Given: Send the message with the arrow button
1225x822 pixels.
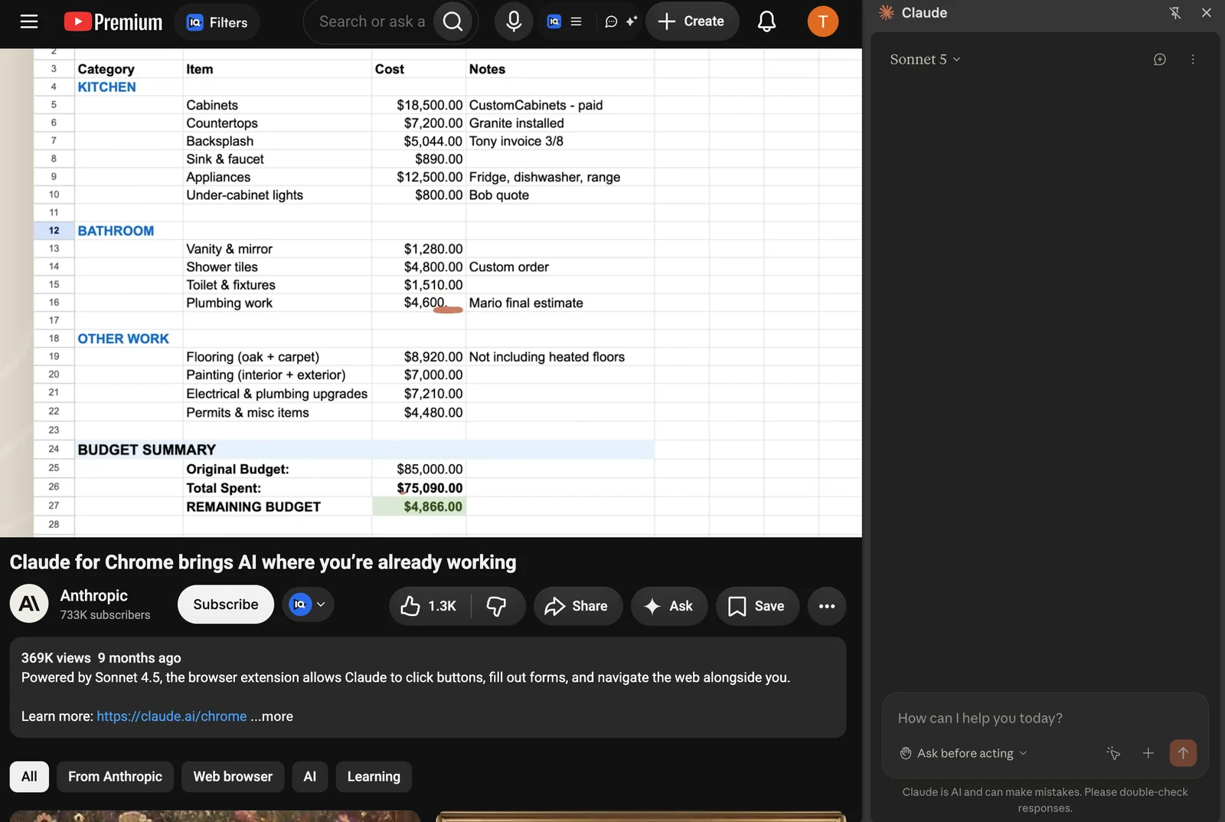Looking at the screenshot, I should (x=1183, y=753).
